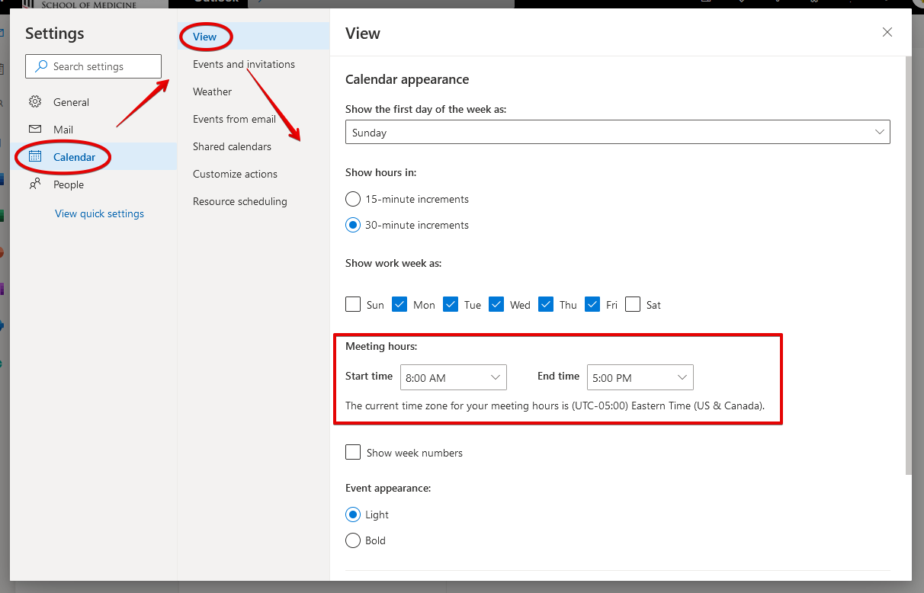Image resolution: width=924 pixels, height=593 pixels.
Task: Click the General gear icon
Action: [35, 102]
